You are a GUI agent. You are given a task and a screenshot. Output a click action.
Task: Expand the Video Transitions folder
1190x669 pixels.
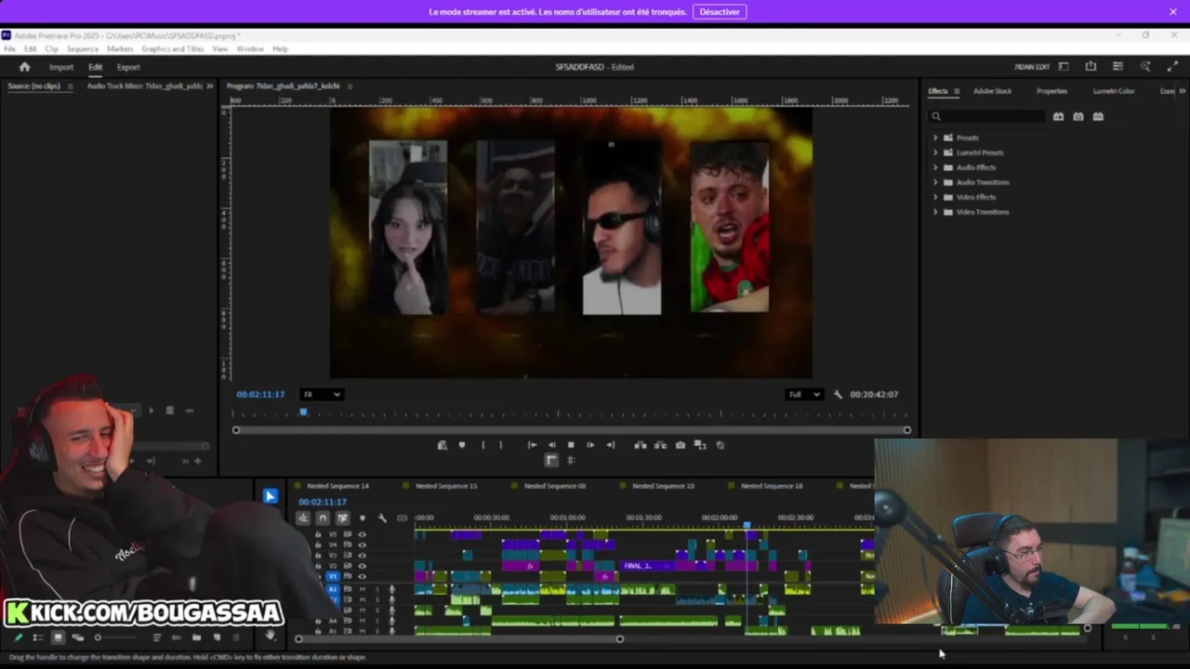click(x=935, y=212)
